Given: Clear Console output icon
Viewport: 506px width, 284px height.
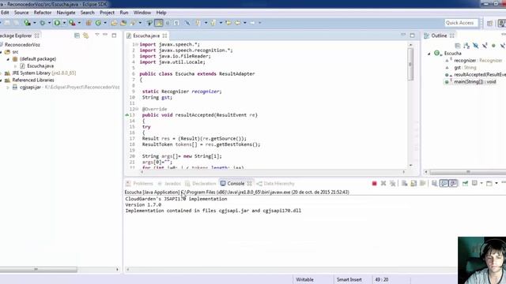Looking at the screenshot, I should [404, 184].
